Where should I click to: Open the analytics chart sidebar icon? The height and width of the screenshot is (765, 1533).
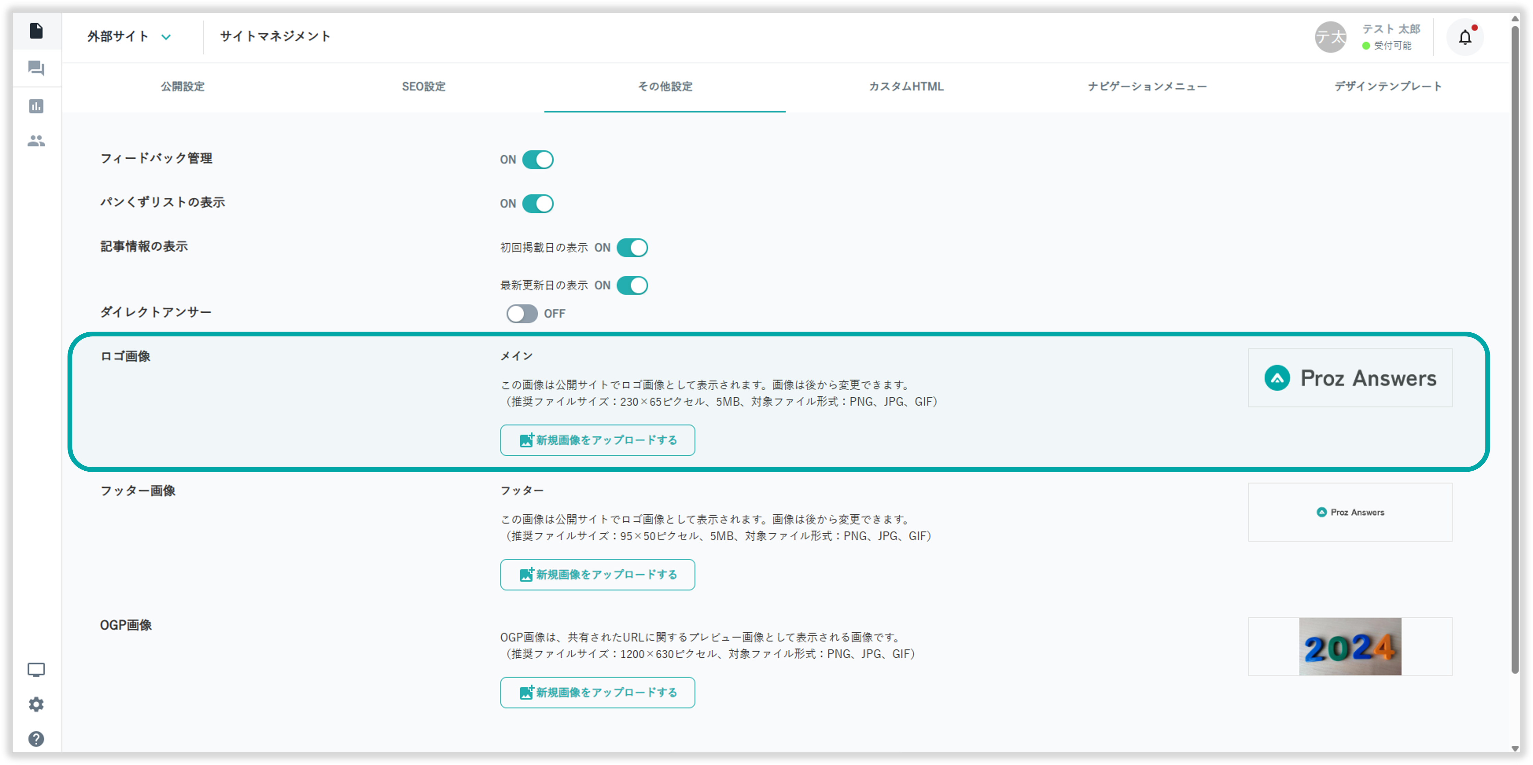tap(36, 107)
